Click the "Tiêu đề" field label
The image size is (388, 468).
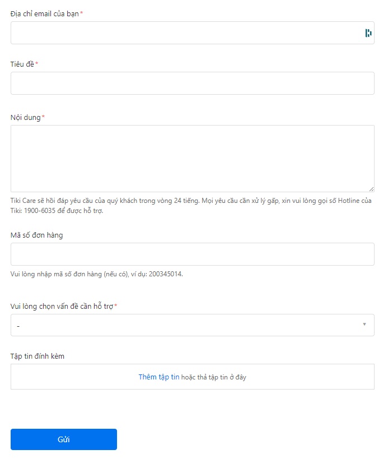pyautogui.click(x=22, y=64)
